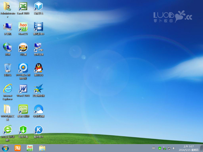Image resolution: width=203 pixels, height=152 pixels.
Task: Launch the Word 2003 shortcut
Action: pyautogui.click(x=23, y=88)
